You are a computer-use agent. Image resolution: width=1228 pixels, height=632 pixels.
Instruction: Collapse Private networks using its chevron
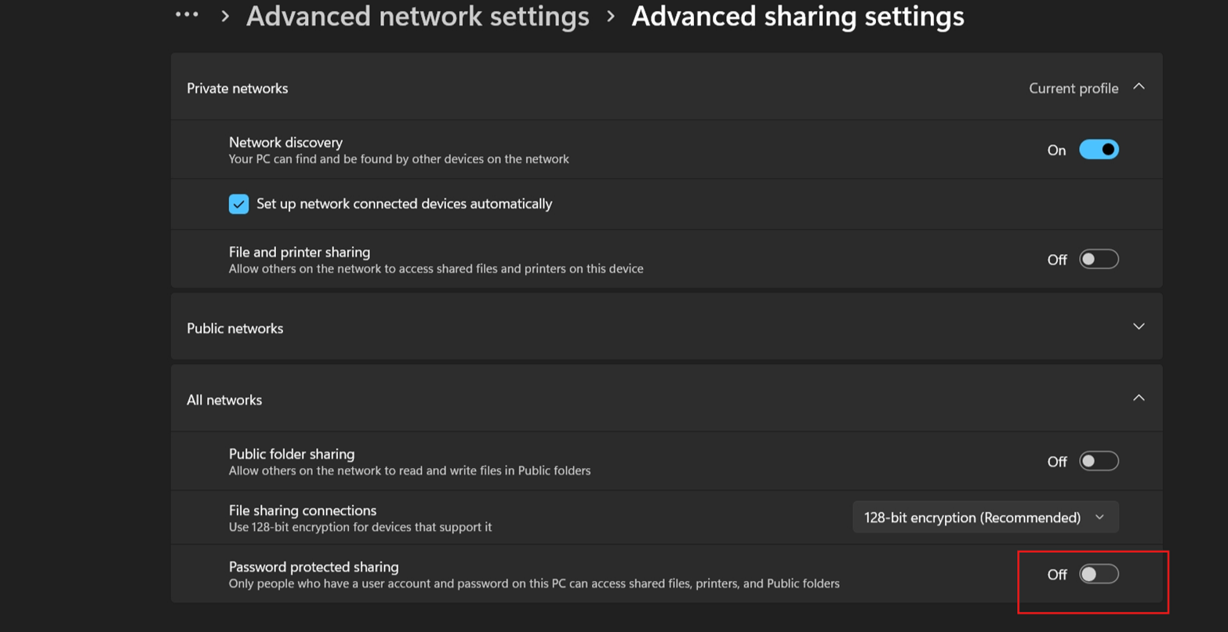pyautogui.click(x=1139, y=87)
